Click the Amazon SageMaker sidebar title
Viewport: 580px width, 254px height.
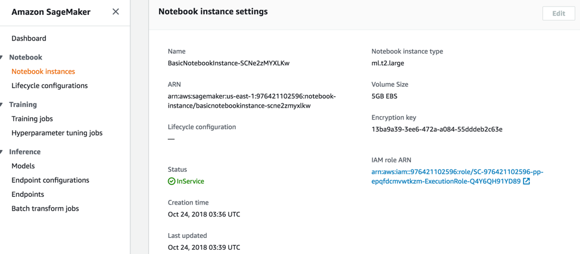click(51, 12)
